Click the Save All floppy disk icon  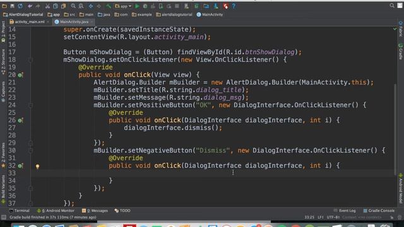pyautogui.click(x=12, y=6)
